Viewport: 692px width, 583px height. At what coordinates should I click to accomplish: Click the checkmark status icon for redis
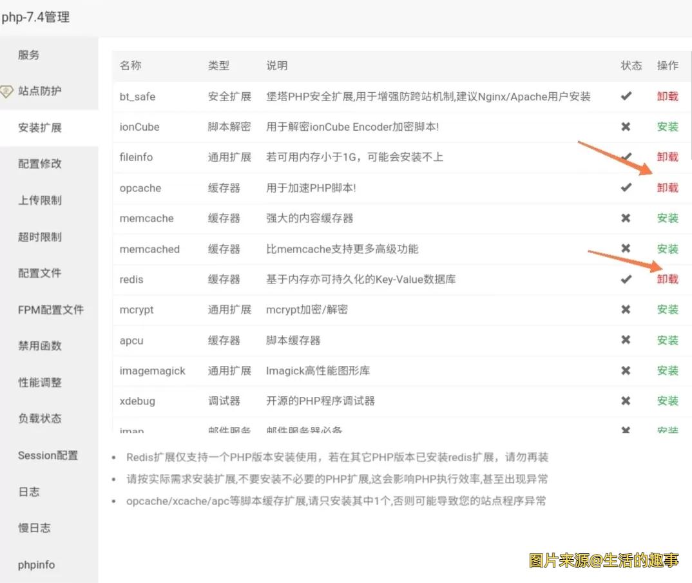tap(626, 279)
